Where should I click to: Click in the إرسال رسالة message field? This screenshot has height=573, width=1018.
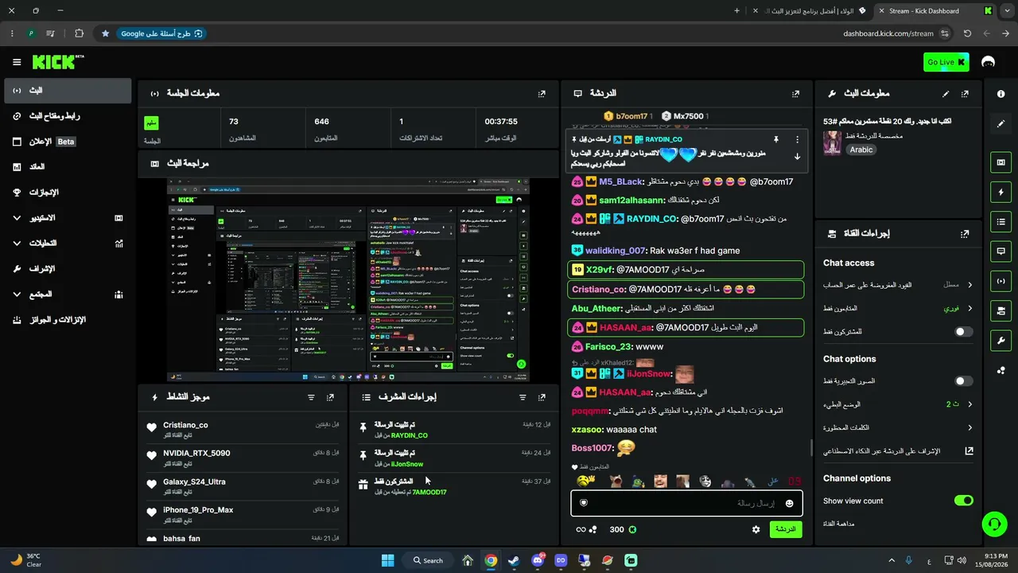[686, 503]
